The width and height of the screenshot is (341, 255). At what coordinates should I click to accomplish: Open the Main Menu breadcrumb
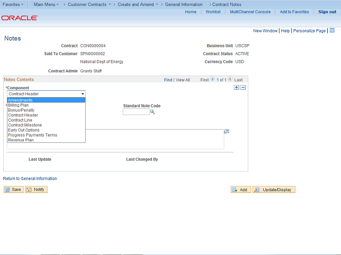point(46,4)
